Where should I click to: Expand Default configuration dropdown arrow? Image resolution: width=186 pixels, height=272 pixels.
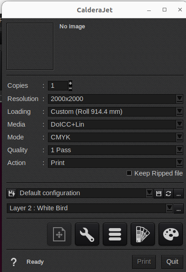coord(149,193)
